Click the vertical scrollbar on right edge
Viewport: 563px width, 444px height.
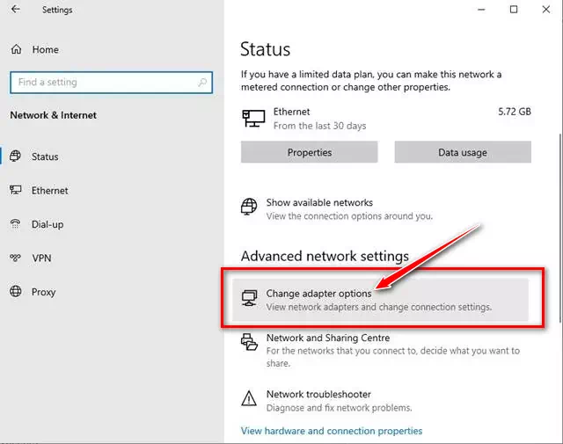[560, 228]
